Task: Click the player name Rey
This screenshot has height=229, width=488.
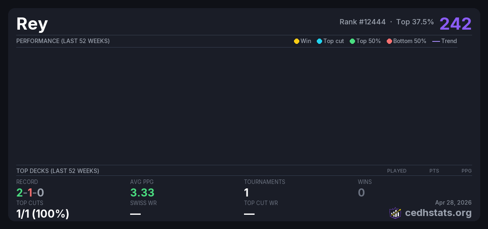Action: click(x=32, y=24)
